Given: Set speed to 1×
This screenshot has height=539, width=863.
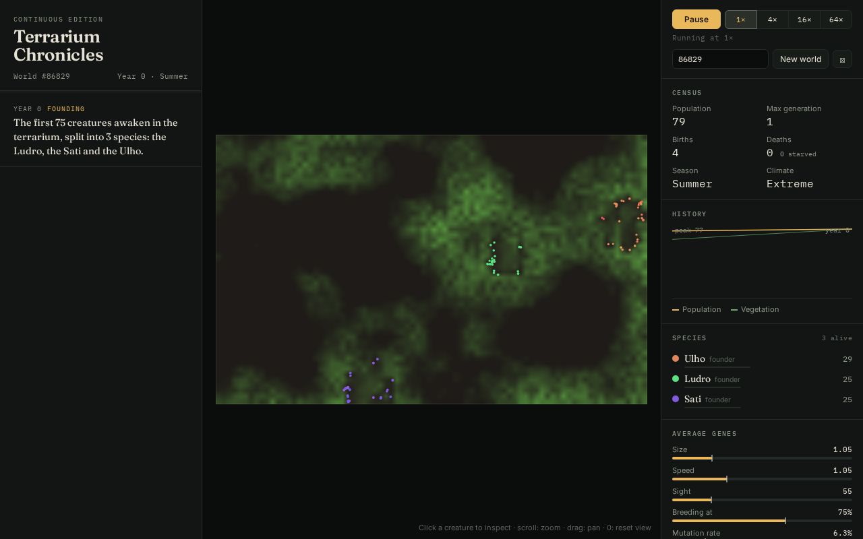Looking at the screenshot, I should pyautogui.click(x=741, y=20).
